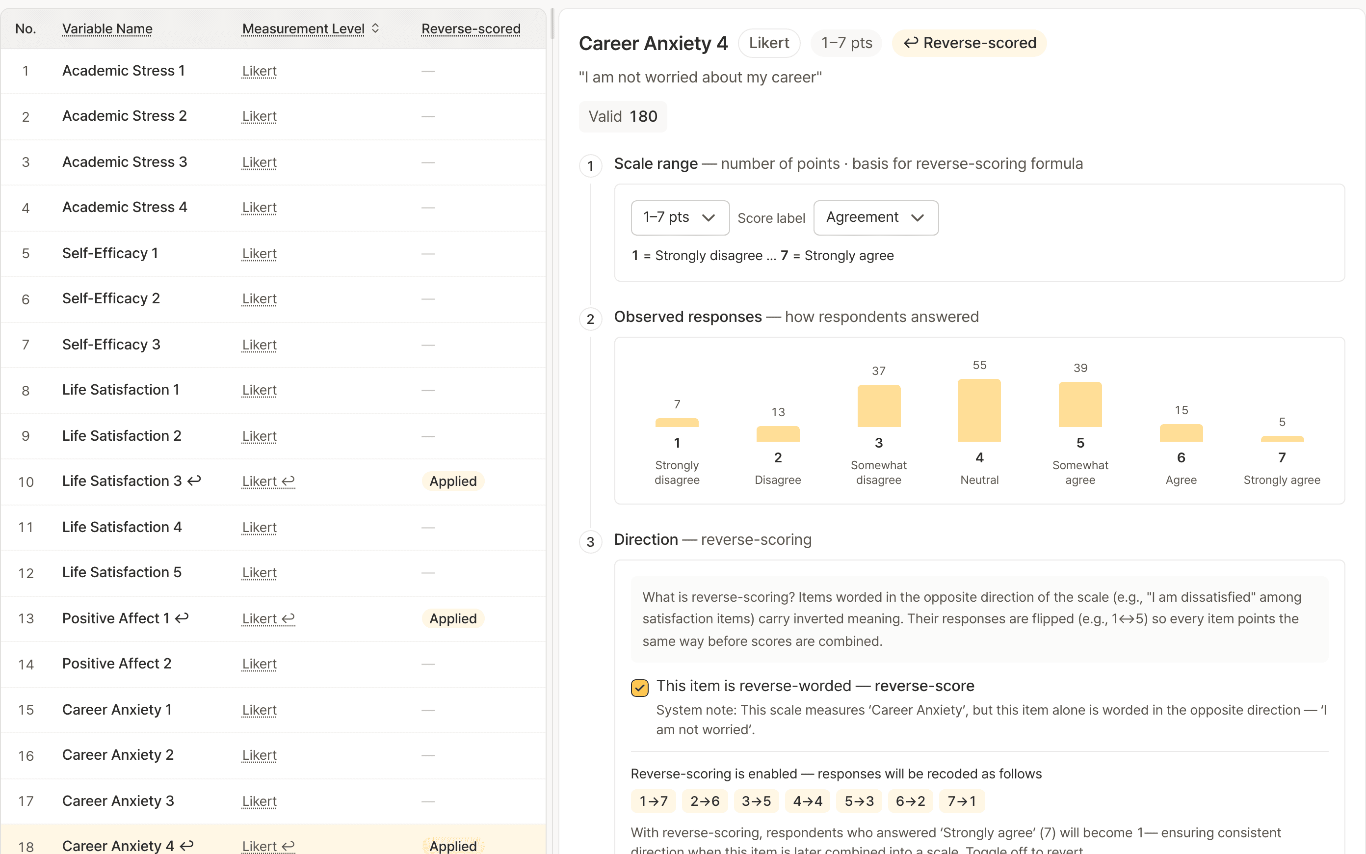Click the Neutral response bar showing 55
Screen dimensions: 1366x854
[979, 411]
